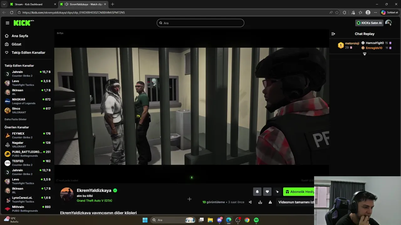Go to Ana Sayfa

(x=20, y=36)
